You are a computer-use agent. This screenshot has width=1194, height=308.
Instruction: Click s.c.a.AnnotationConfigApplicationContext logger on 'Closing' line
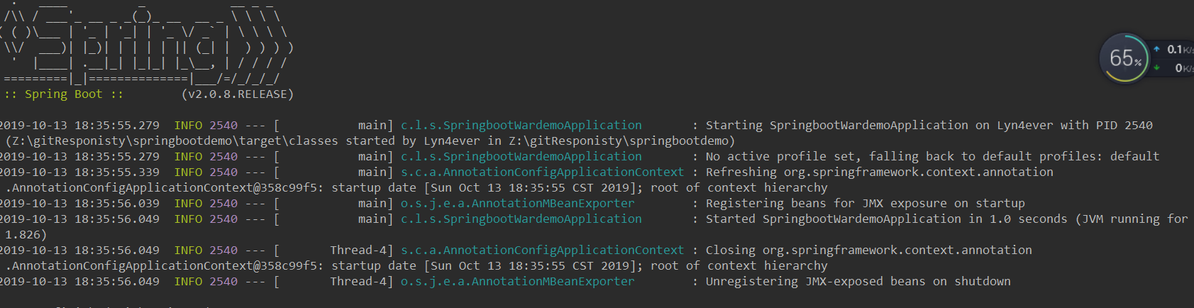coord(542,250)
